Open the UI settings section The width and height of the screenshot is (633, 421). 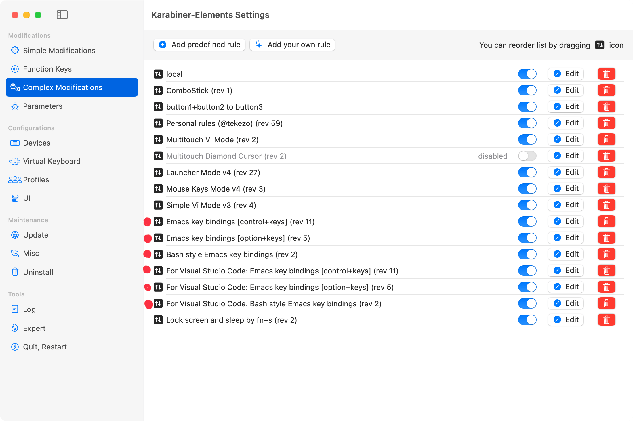(x=72, y=198)
